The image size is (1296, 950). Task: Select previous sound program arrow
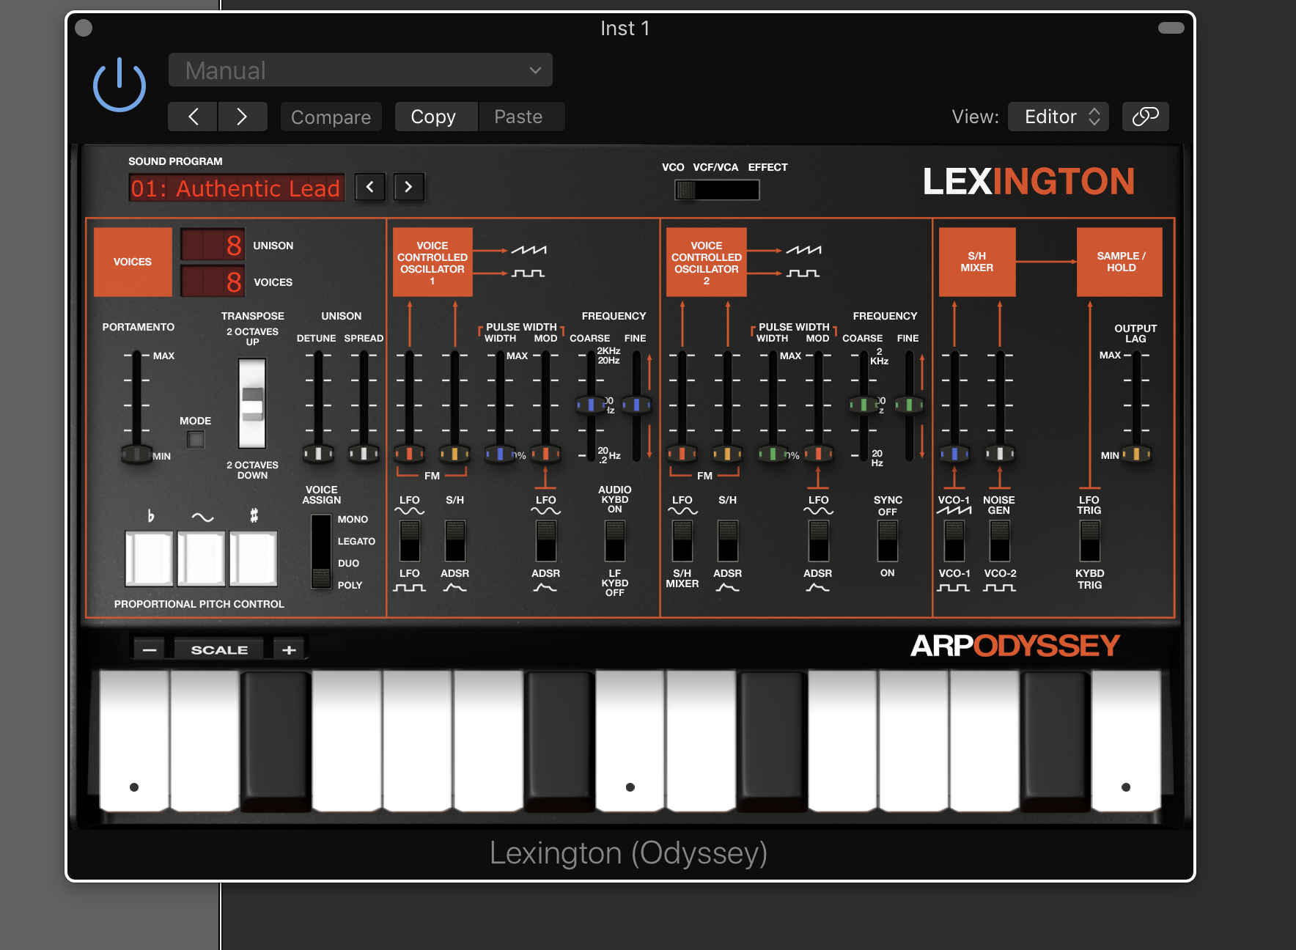click(370, 187)
